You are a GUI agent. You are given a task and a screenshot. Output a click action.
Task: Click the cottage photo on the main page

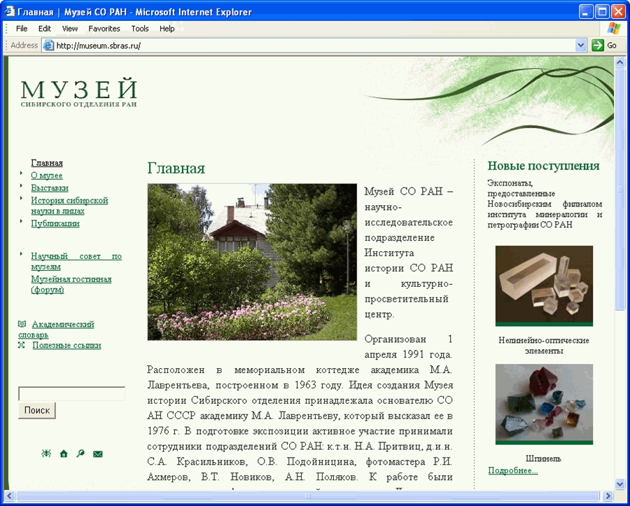coord(252,262)
